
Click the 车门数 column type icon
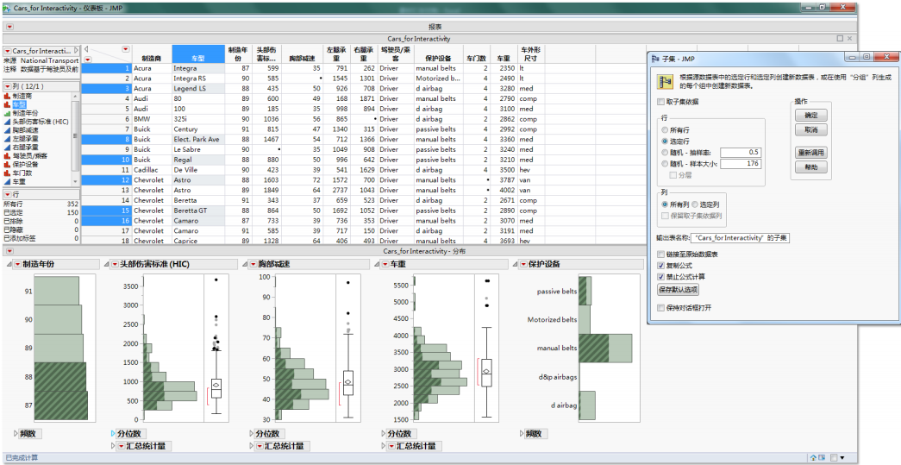(8, 173)
